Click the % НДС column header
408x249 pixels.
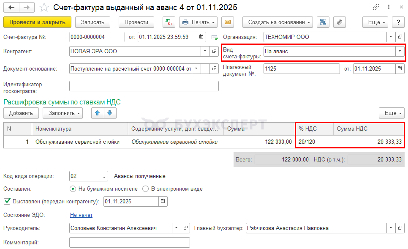(315, 129)
